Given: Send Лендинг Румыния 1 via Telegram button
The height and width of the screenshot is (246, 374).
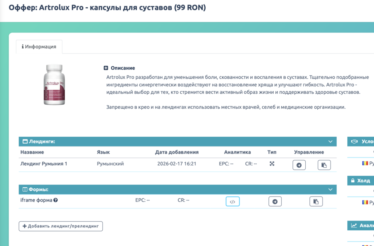Looking at the screenshot, I should (299, 165).
